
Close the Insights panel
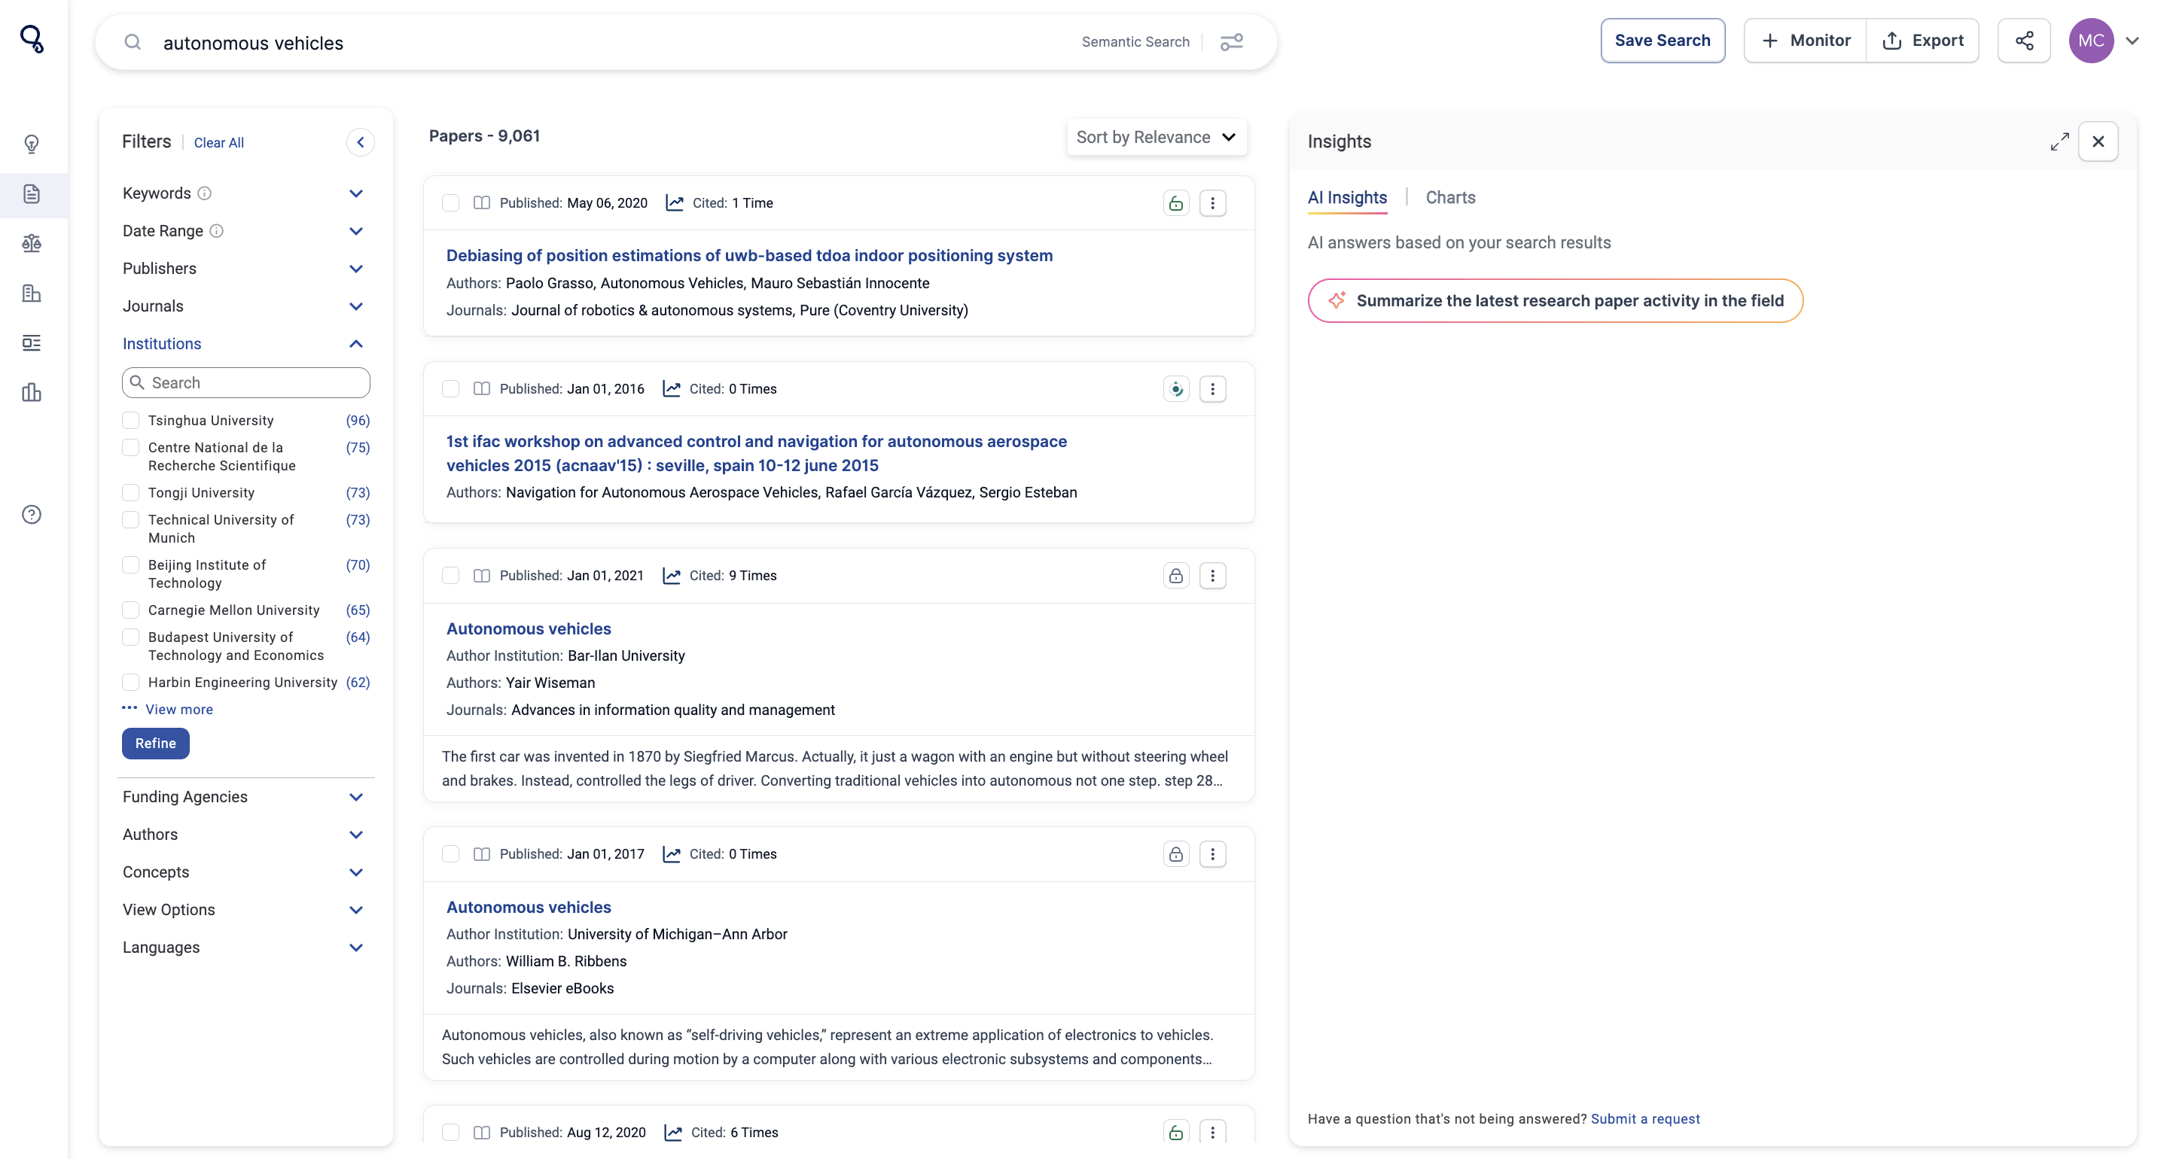coord(2098,141)
